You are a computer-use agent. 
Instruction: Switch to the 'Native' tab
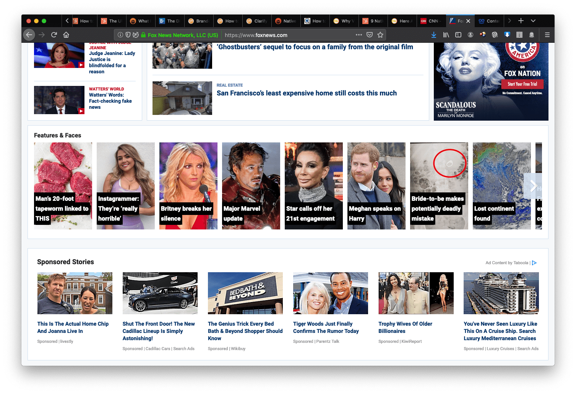286,21
